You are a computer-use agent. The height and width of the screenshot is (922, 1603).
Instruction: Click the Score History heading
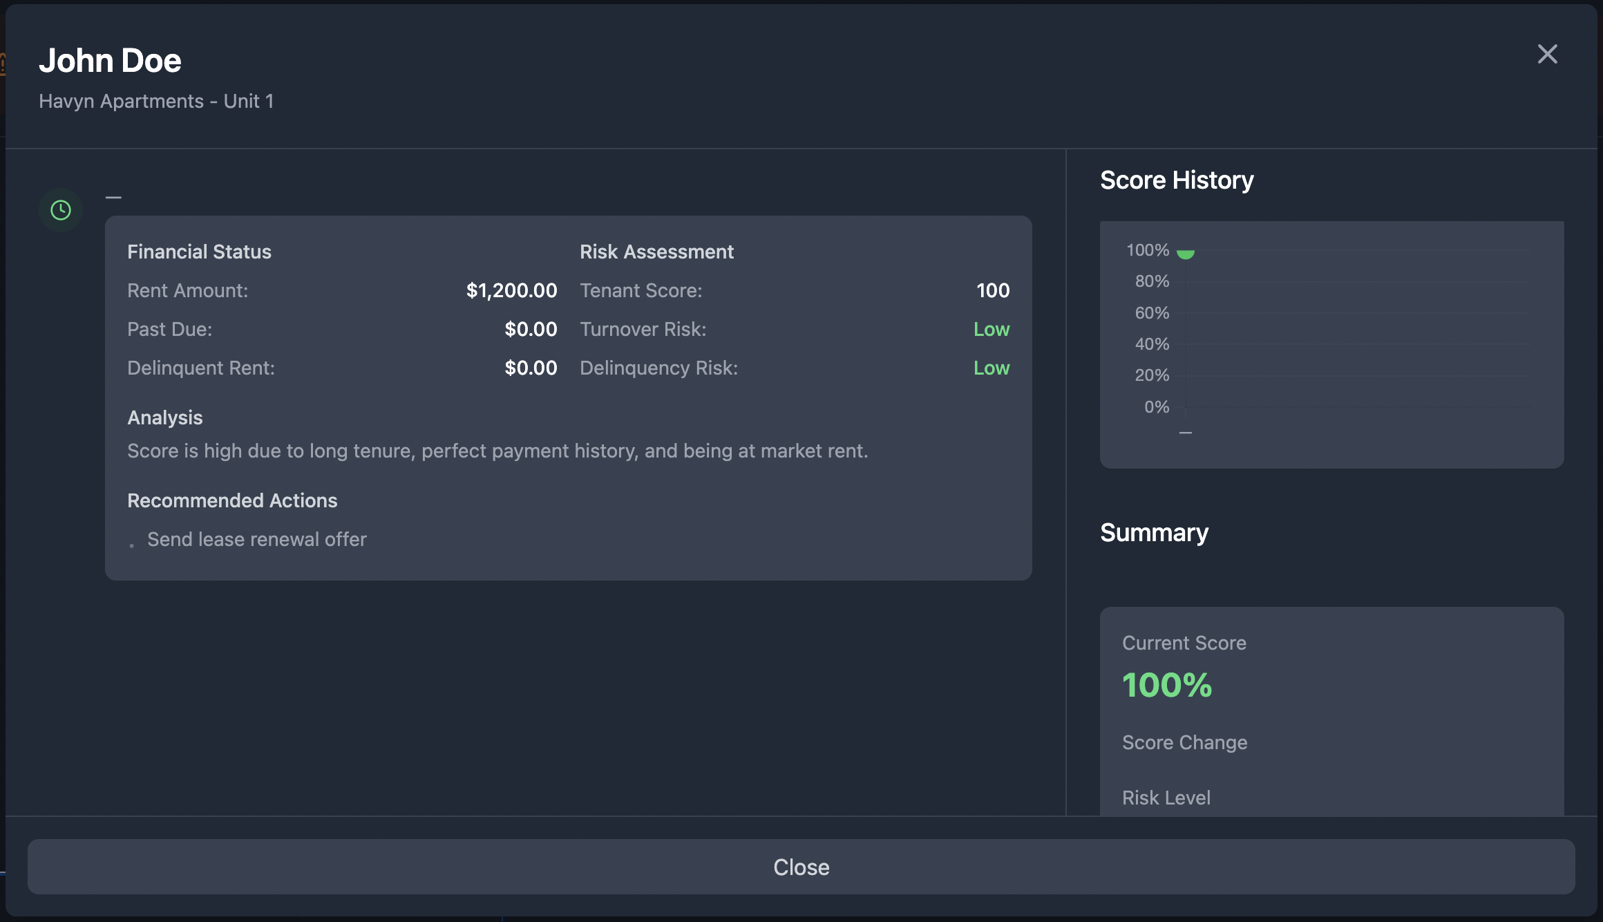pyautogui.click(x=1176, y=180)
